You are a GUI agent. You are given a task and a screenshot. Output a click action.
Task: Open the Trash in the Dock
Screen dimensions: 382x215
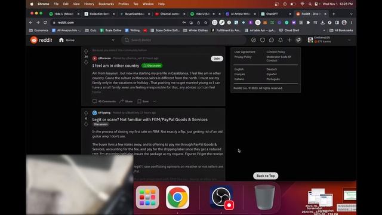tap(264, 197)
